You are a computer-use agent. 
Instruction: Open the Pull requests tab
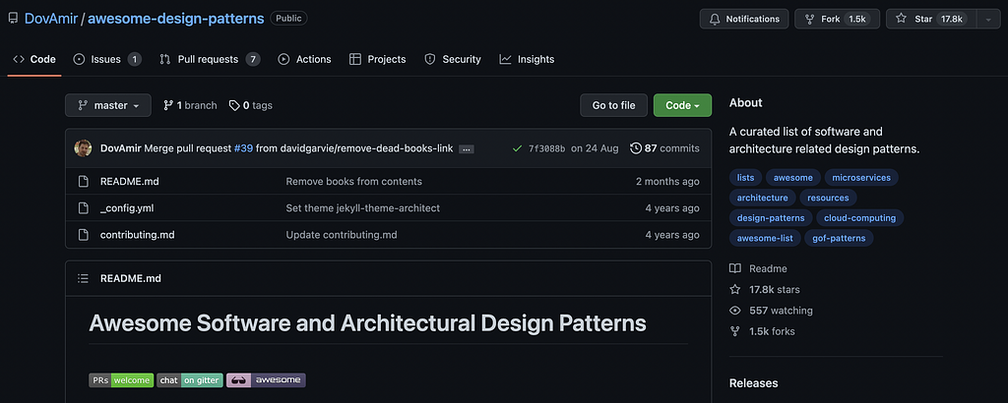pyautogui.click(x=209, y=59)
